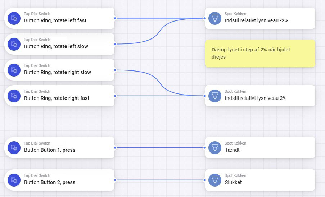Click the spot lamp icon on the Slukket card
The image size is (325, 197).
[215, 180]
